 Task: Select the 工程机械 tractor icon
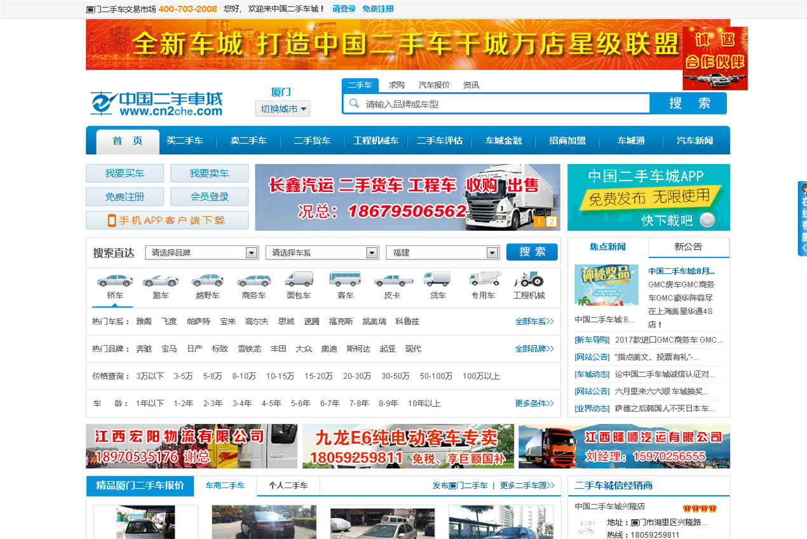[529, 279]
